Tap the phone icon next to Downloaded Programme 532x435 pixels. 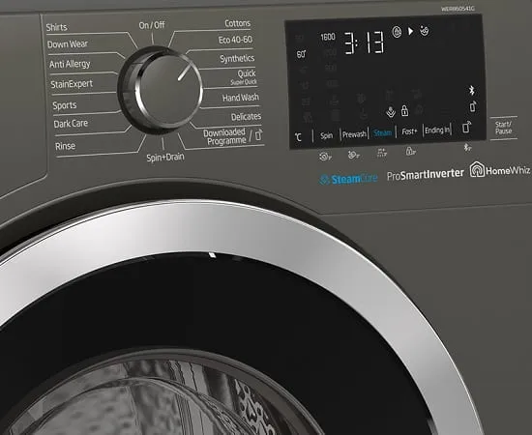click(258, 134)
